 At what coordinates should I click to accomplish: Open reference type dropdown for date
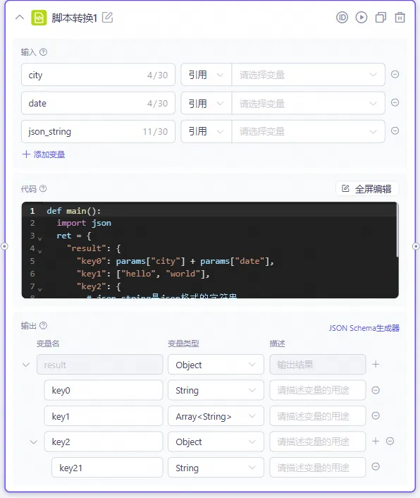[206, 103]
